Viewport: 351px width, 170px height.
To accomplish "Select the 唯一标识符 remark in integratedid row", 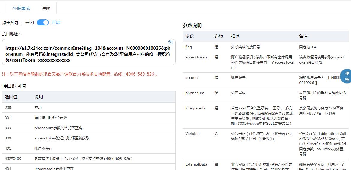I will (x=321, y=111).
